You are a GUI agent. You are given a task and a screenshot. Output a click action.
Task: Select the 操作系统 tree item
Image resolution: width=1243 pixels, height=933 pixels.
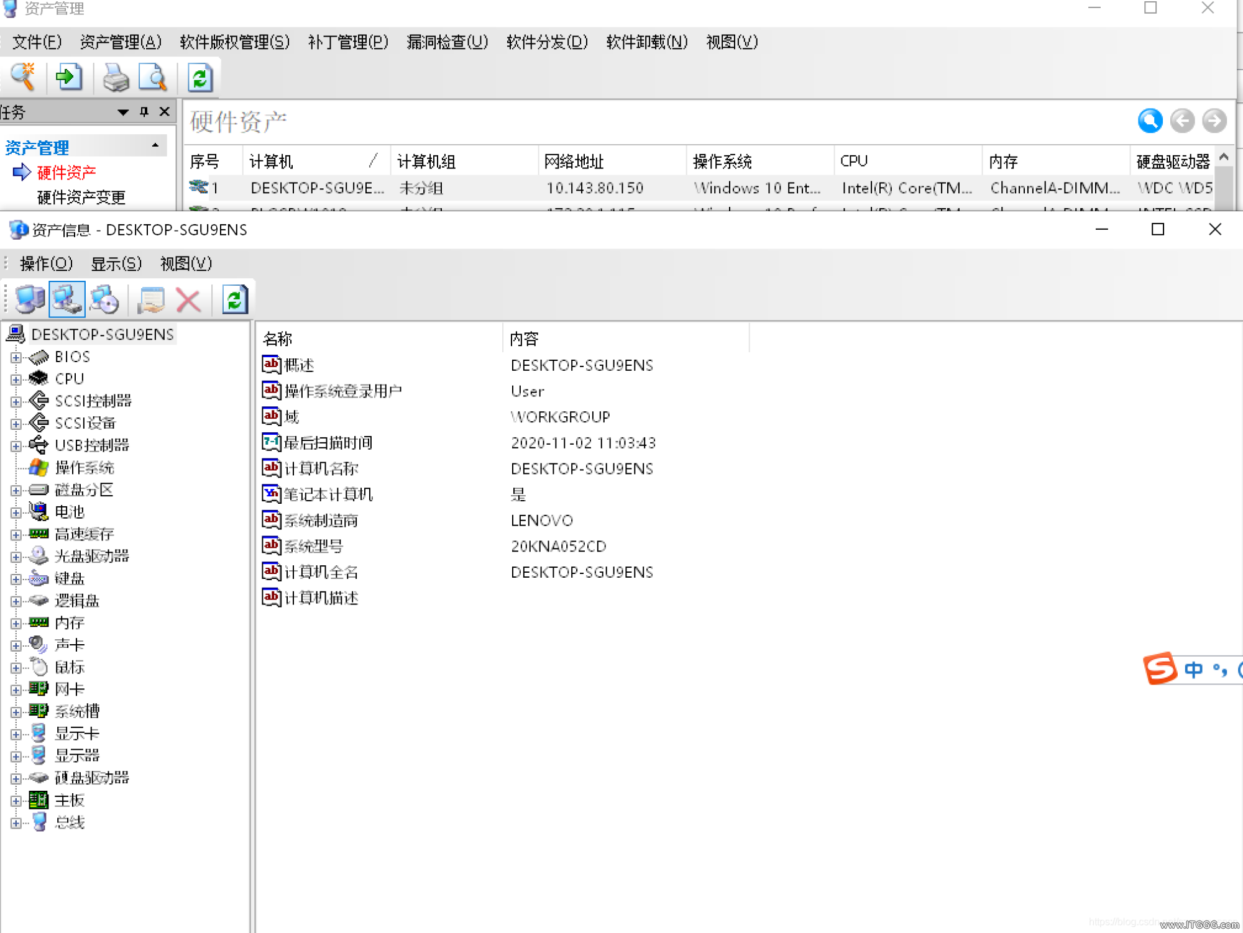[85, 468]
